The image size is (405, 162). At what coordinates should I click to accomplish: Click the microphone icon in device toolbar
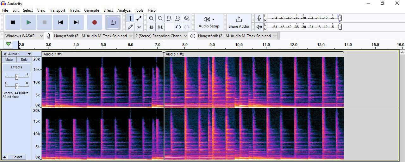(49, 36)
